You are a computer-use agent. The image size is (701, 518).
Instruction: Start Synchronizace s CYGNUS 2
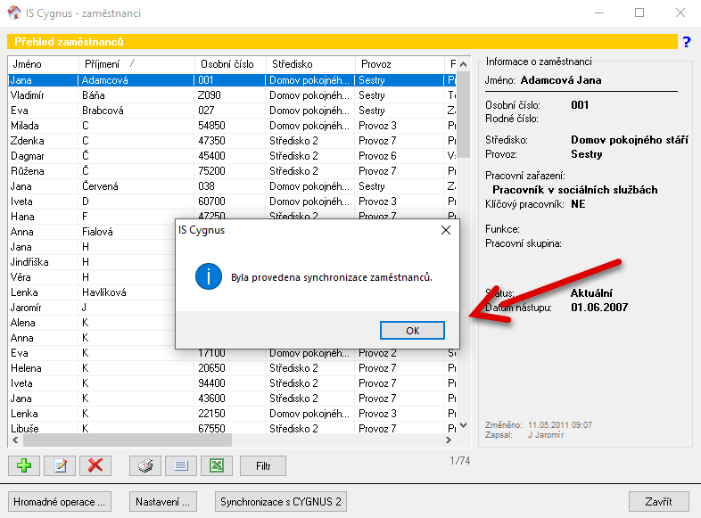tap(281, 502)
